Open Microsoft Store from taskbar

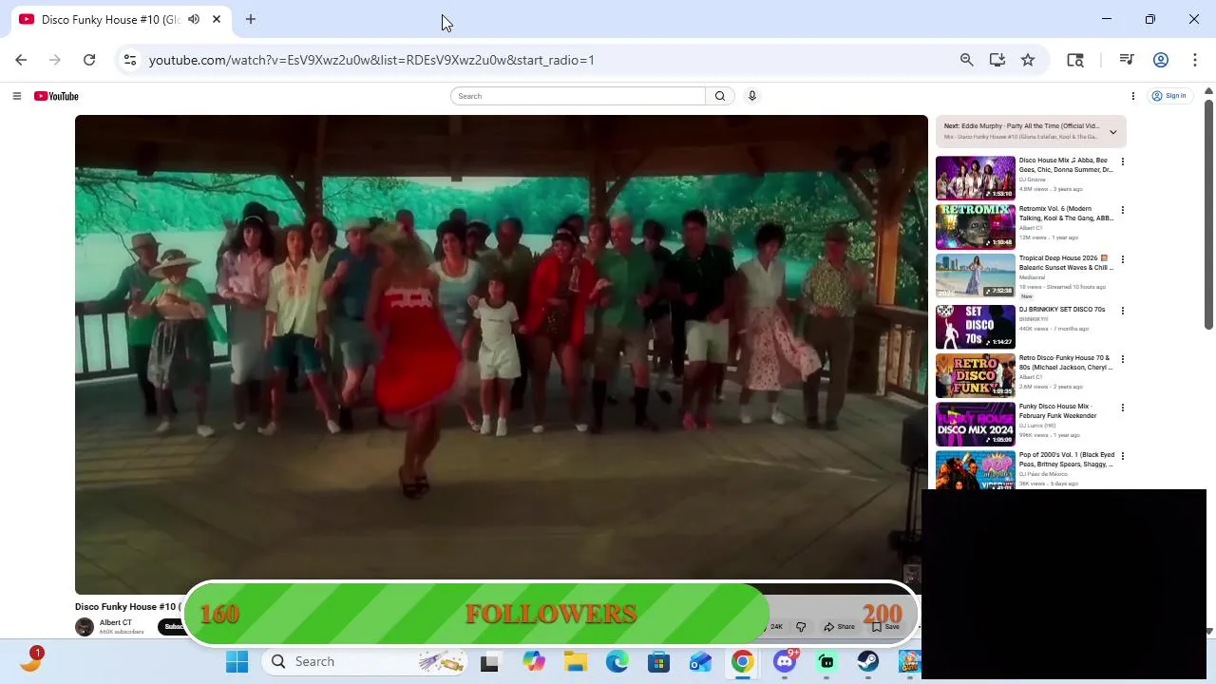659,661
